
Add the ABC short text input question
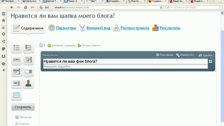coord(16,60)
